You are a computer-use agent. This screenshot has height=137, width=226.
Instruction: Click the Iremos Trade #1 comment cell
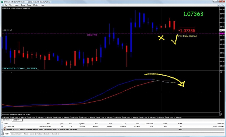pyautogui.click(x=218, y=127)
